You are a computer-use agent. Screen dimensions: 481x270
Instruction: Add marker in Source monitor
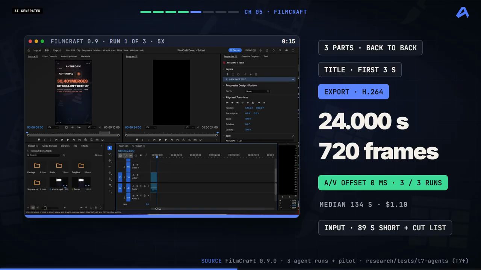pyautogui.click(x=39, y=140)
